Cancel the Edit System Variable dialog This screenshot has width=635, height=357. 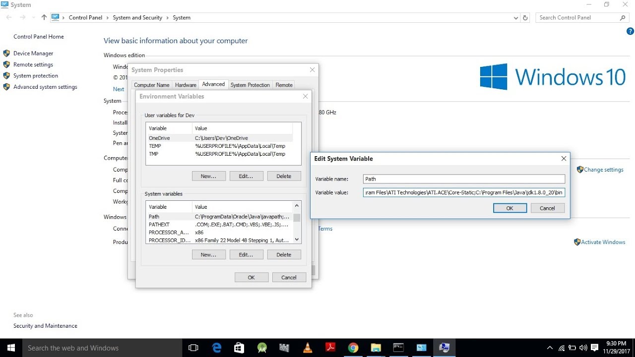(548, 208)
